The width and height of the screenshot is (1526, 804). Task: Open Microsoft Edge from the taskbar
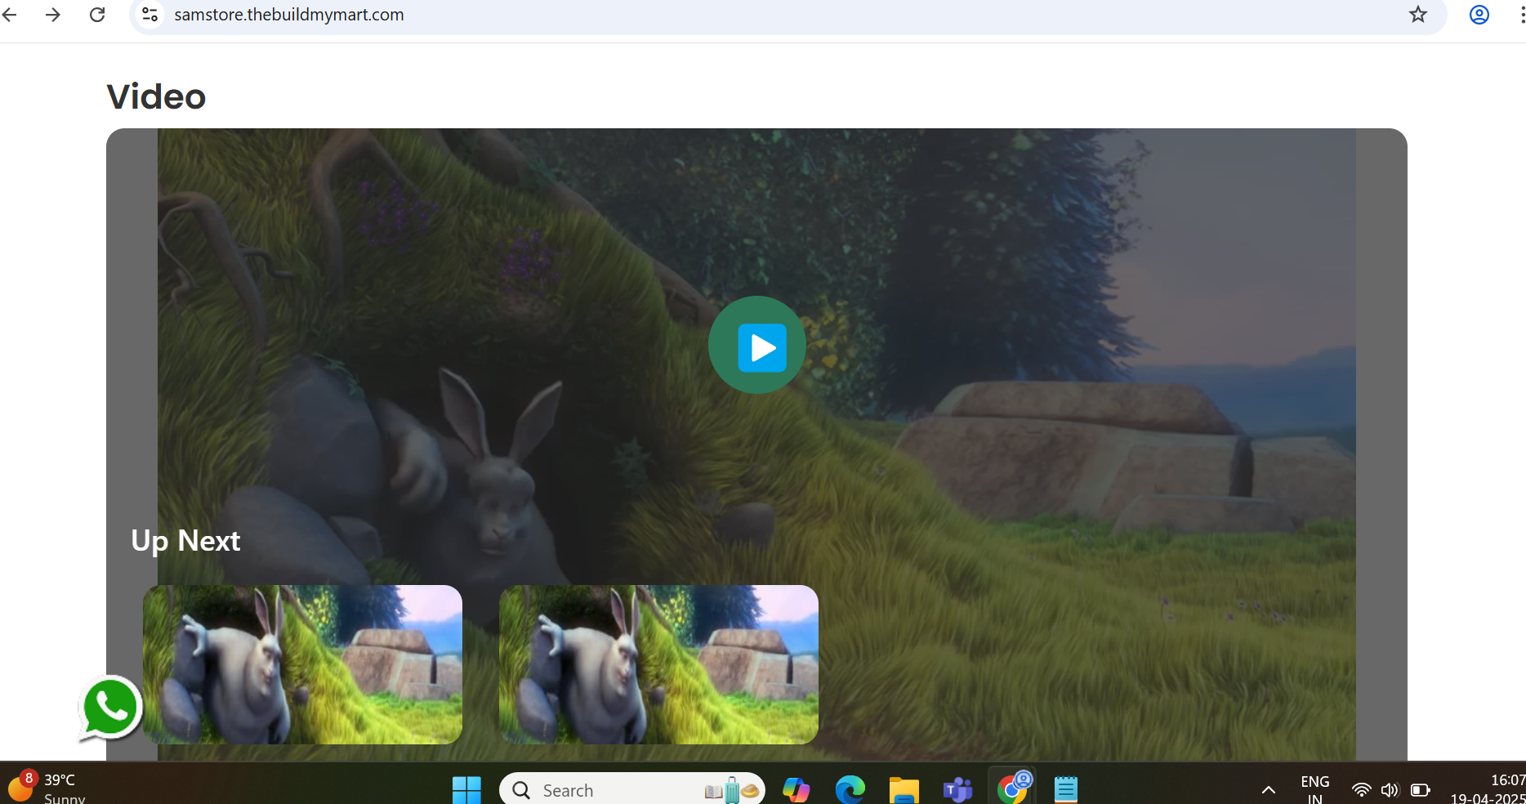pyautogui.click(x=850, y=790)
